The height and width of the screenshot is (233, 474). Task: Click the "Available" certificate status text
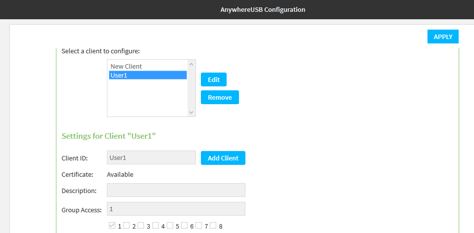[x=120, y=174]
